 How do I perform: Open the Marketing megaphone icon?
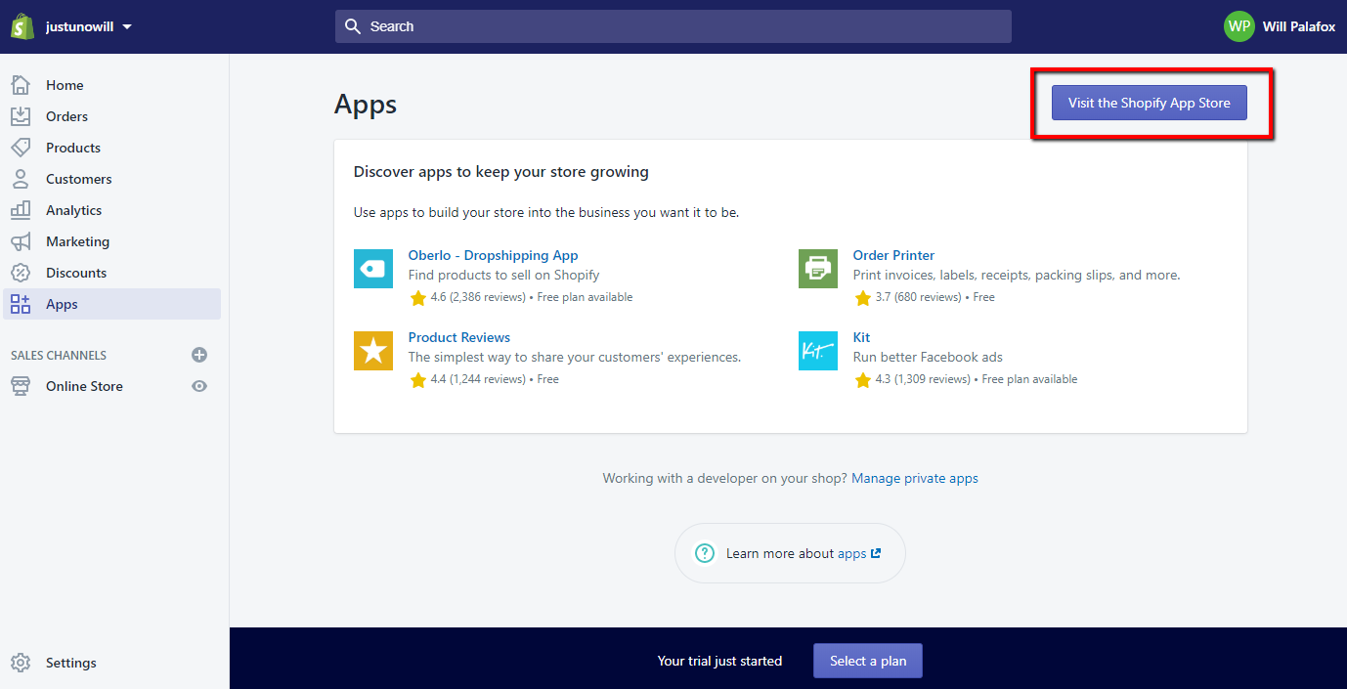[22, 241]
